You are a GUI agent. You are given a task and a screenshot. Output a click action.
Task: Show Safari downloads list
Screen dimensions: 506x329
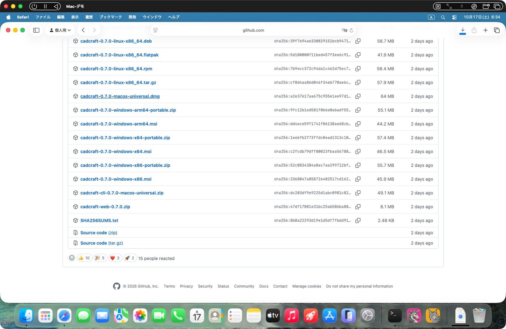pos(463,30)
